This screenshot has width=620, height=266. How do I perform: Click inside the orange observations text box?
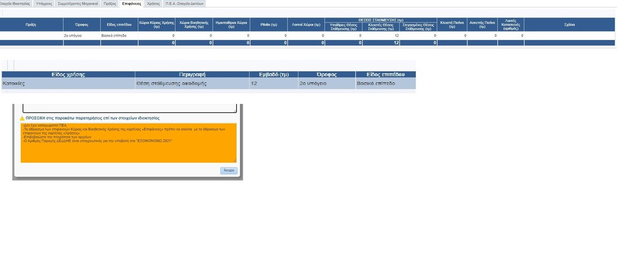coord(129,143)
